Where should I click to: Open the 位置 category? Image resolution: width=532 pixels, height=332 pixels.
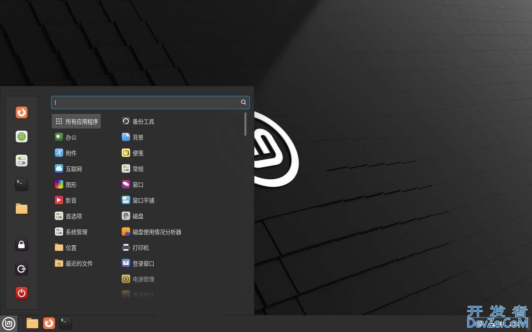click(76, 248)
